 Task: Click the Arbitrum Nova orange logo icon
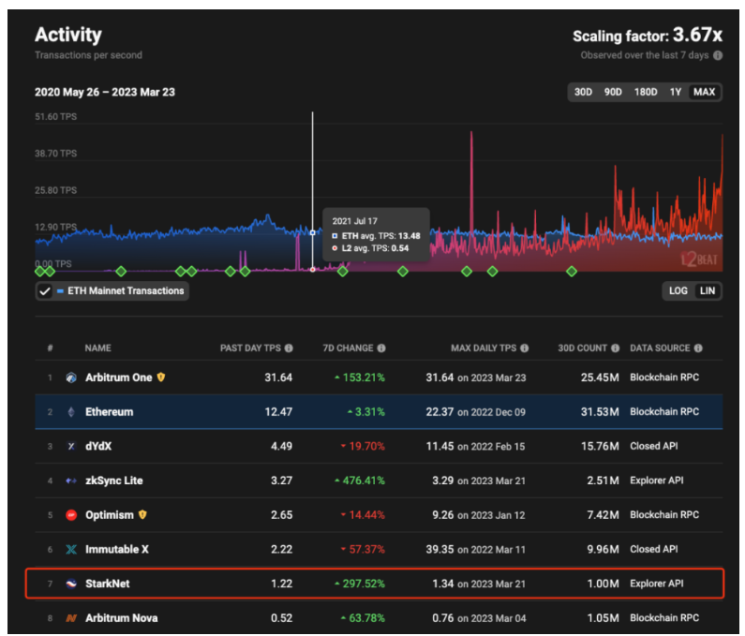tap(71, 618)
